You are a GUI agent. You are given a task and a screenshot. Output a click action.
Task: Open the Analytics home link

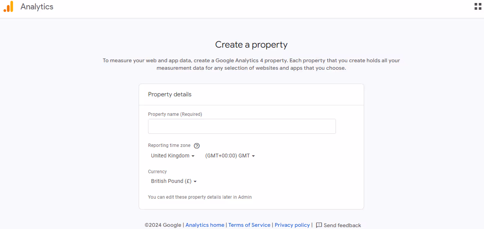tap(205, 225)
